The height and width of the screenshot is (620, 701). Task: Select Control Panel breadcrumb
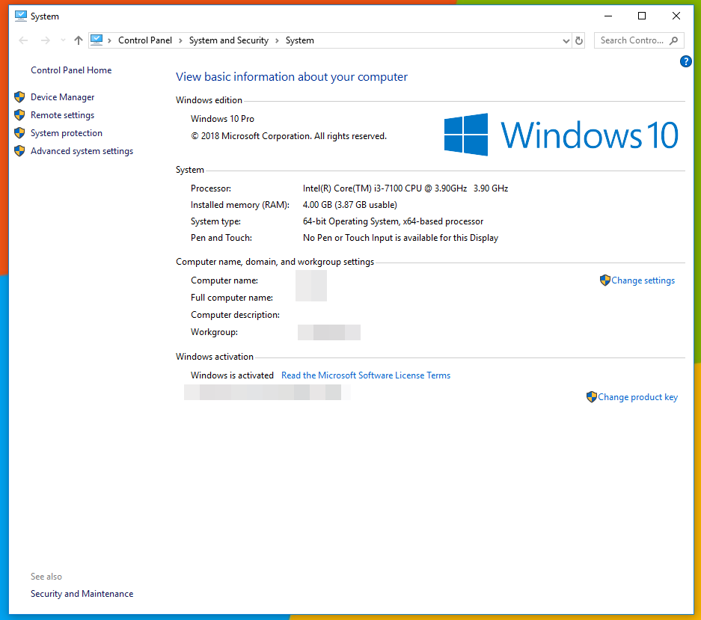click(145, 40)
